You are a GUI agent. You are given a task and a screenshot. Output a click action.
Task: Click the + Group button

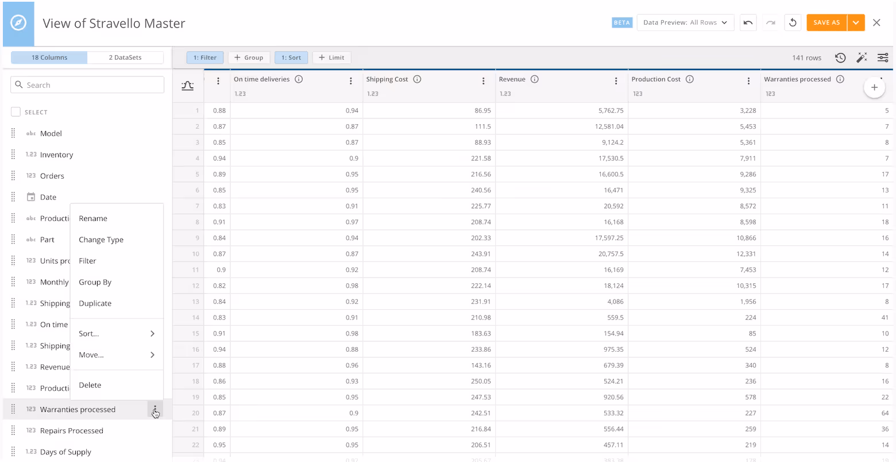[x=249, y=57]
